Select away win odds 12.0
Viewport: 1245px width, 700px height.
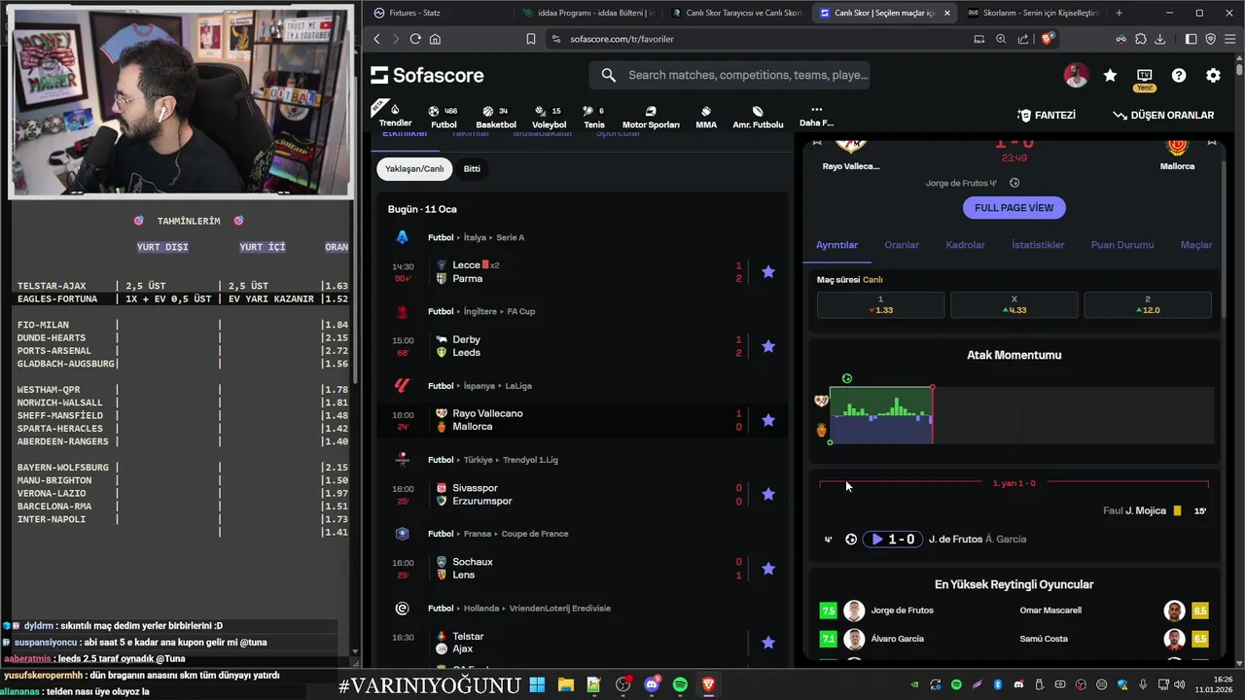click(x=1148, y=304)
